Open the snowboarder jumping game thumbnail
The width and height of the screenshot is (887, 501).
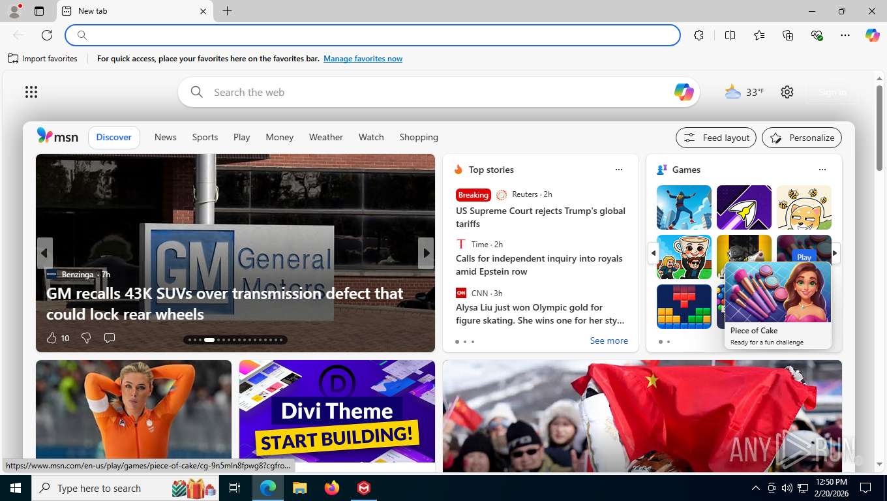(684, 207)
